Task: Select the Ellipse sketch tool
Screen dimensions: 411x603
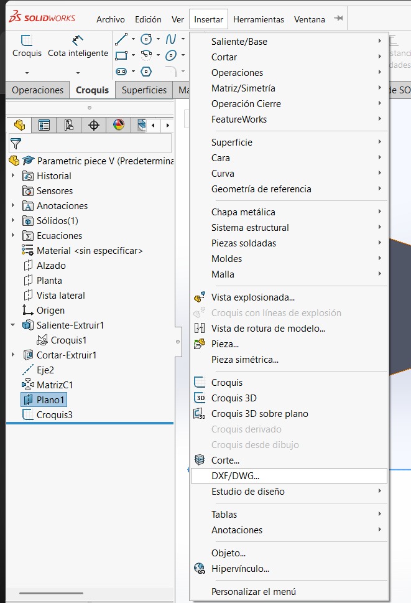Action: 171,55
